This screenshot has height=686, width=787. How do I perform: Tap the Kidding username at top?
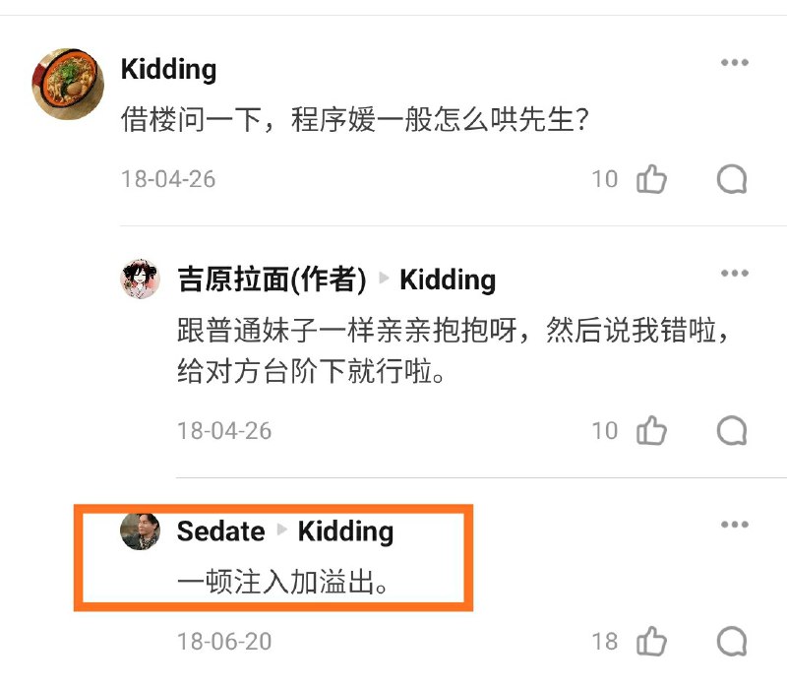click(x=168, y=70)
